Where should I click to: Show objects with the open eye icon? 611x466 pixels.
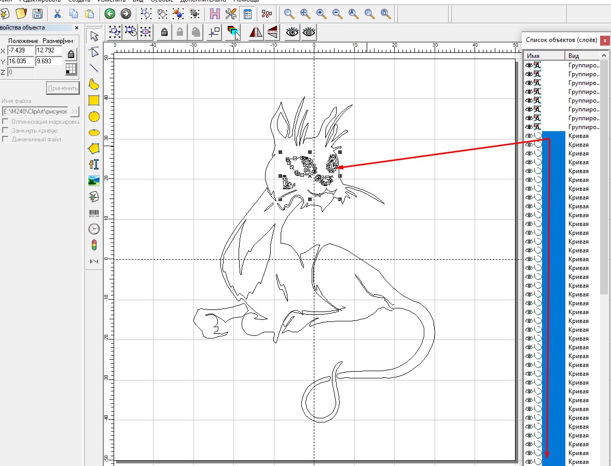(x=292, y=32)
